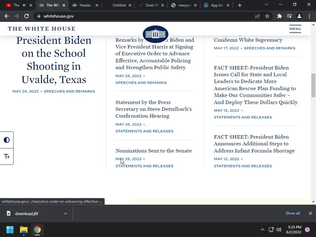The width and height of the screenshot is (316, 237).
Task: Open the Chrome profile avatar icon
Action: click(299, 16)
